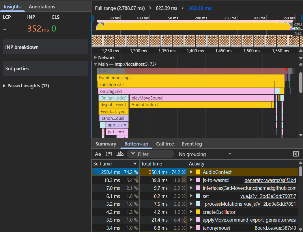Select the playMoveSound flame entry
The width and height of the screenshot is (303, 232).
pyautogui.click(x=202, y=98)
